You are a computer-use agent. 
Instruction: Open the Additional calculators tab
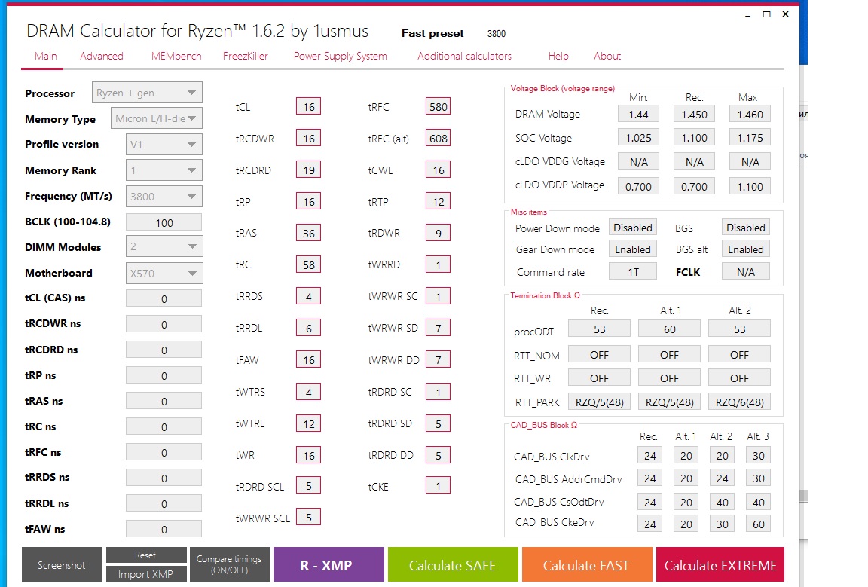pyautogui.click(x=464, y=56)
